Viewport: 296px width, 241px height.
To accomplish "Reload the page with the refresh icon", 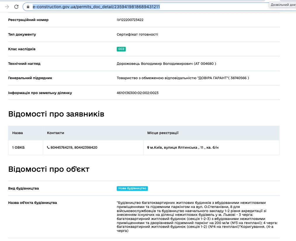I will (x=16, y=7).
